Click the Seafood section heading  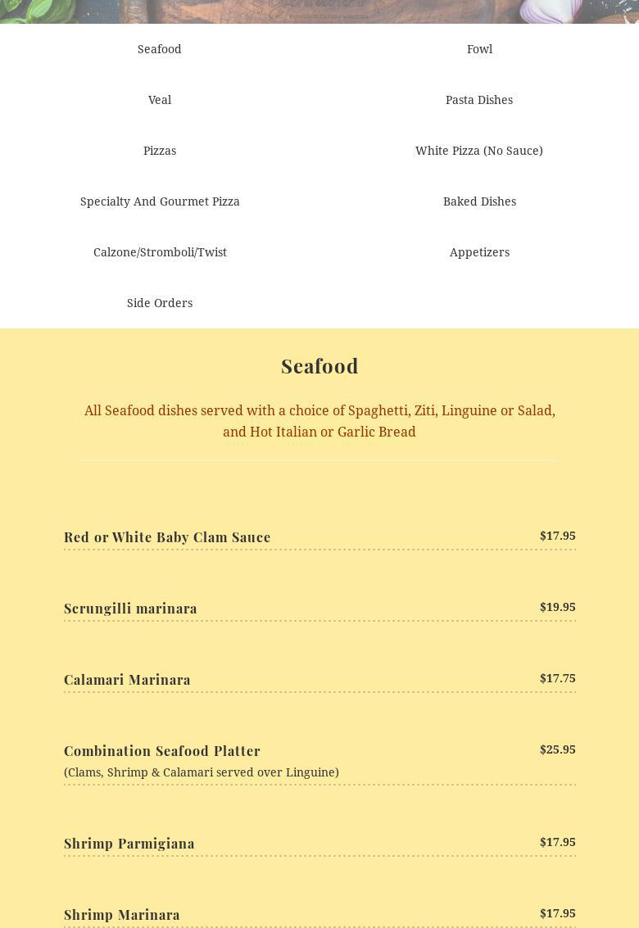[x=319, y=366]
